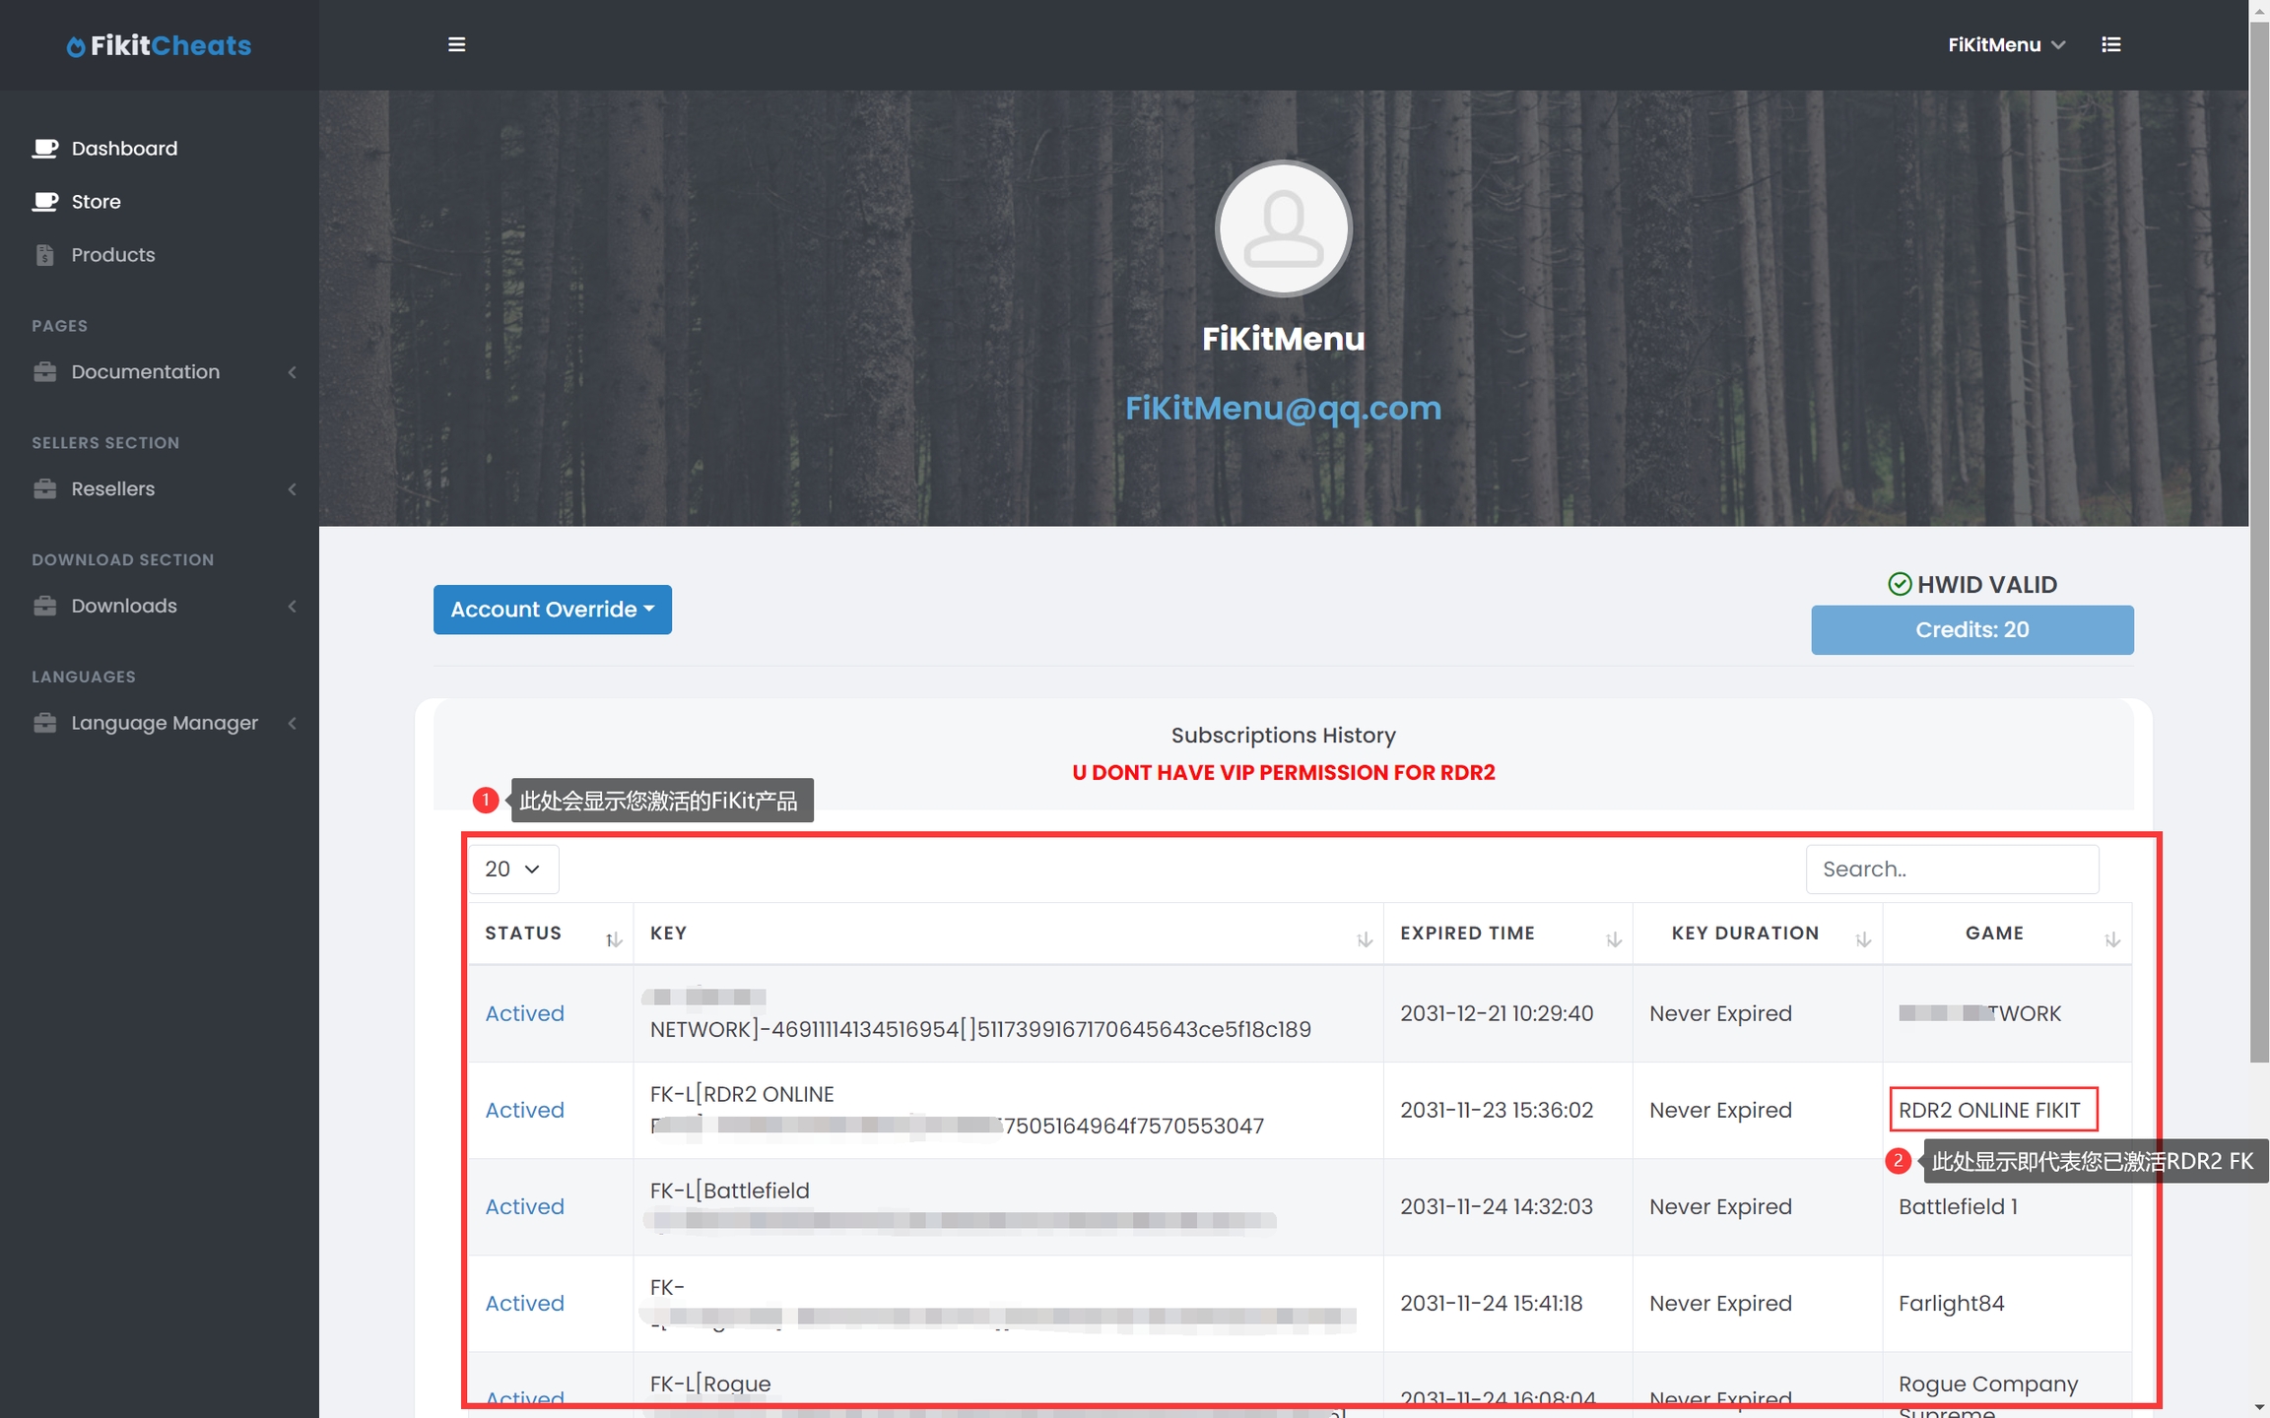
Task: Sort by Game column arrow
Action: click(2112, 938)
